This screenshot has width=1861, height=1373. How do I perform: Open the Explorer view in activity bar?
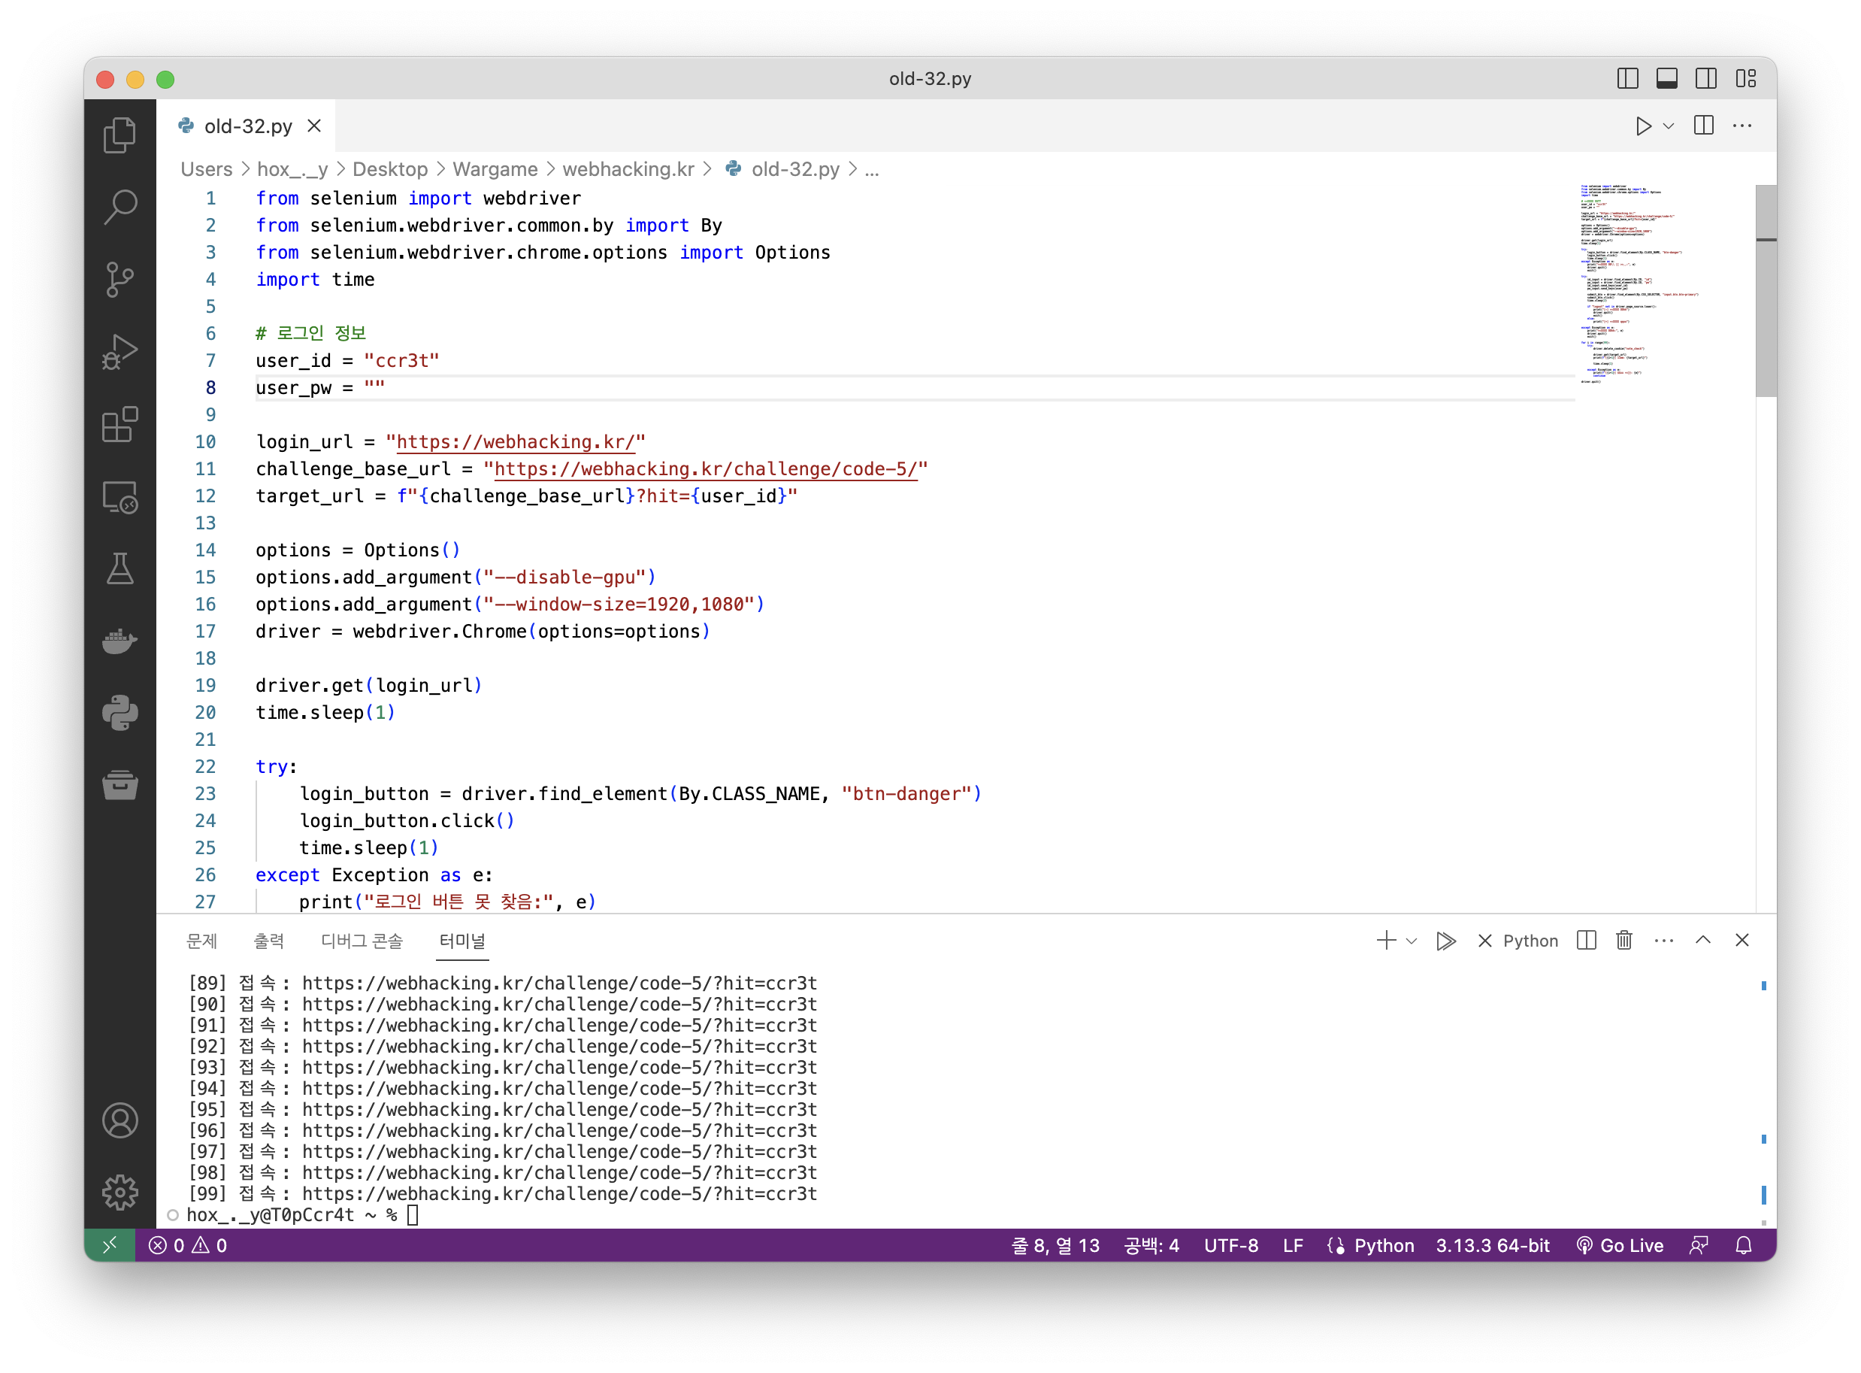coord(120,135)
